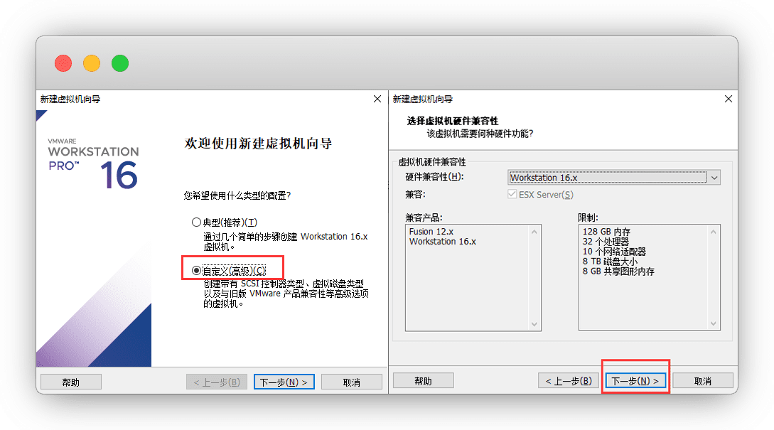The height and width of the screenshot is (430, 774).
Task: Open the 硬件兼容性 Workstation 16.x dropdown
Action: pos(714,178)
